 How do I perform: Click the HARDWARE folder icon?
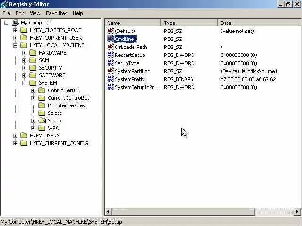click(33, 53)
